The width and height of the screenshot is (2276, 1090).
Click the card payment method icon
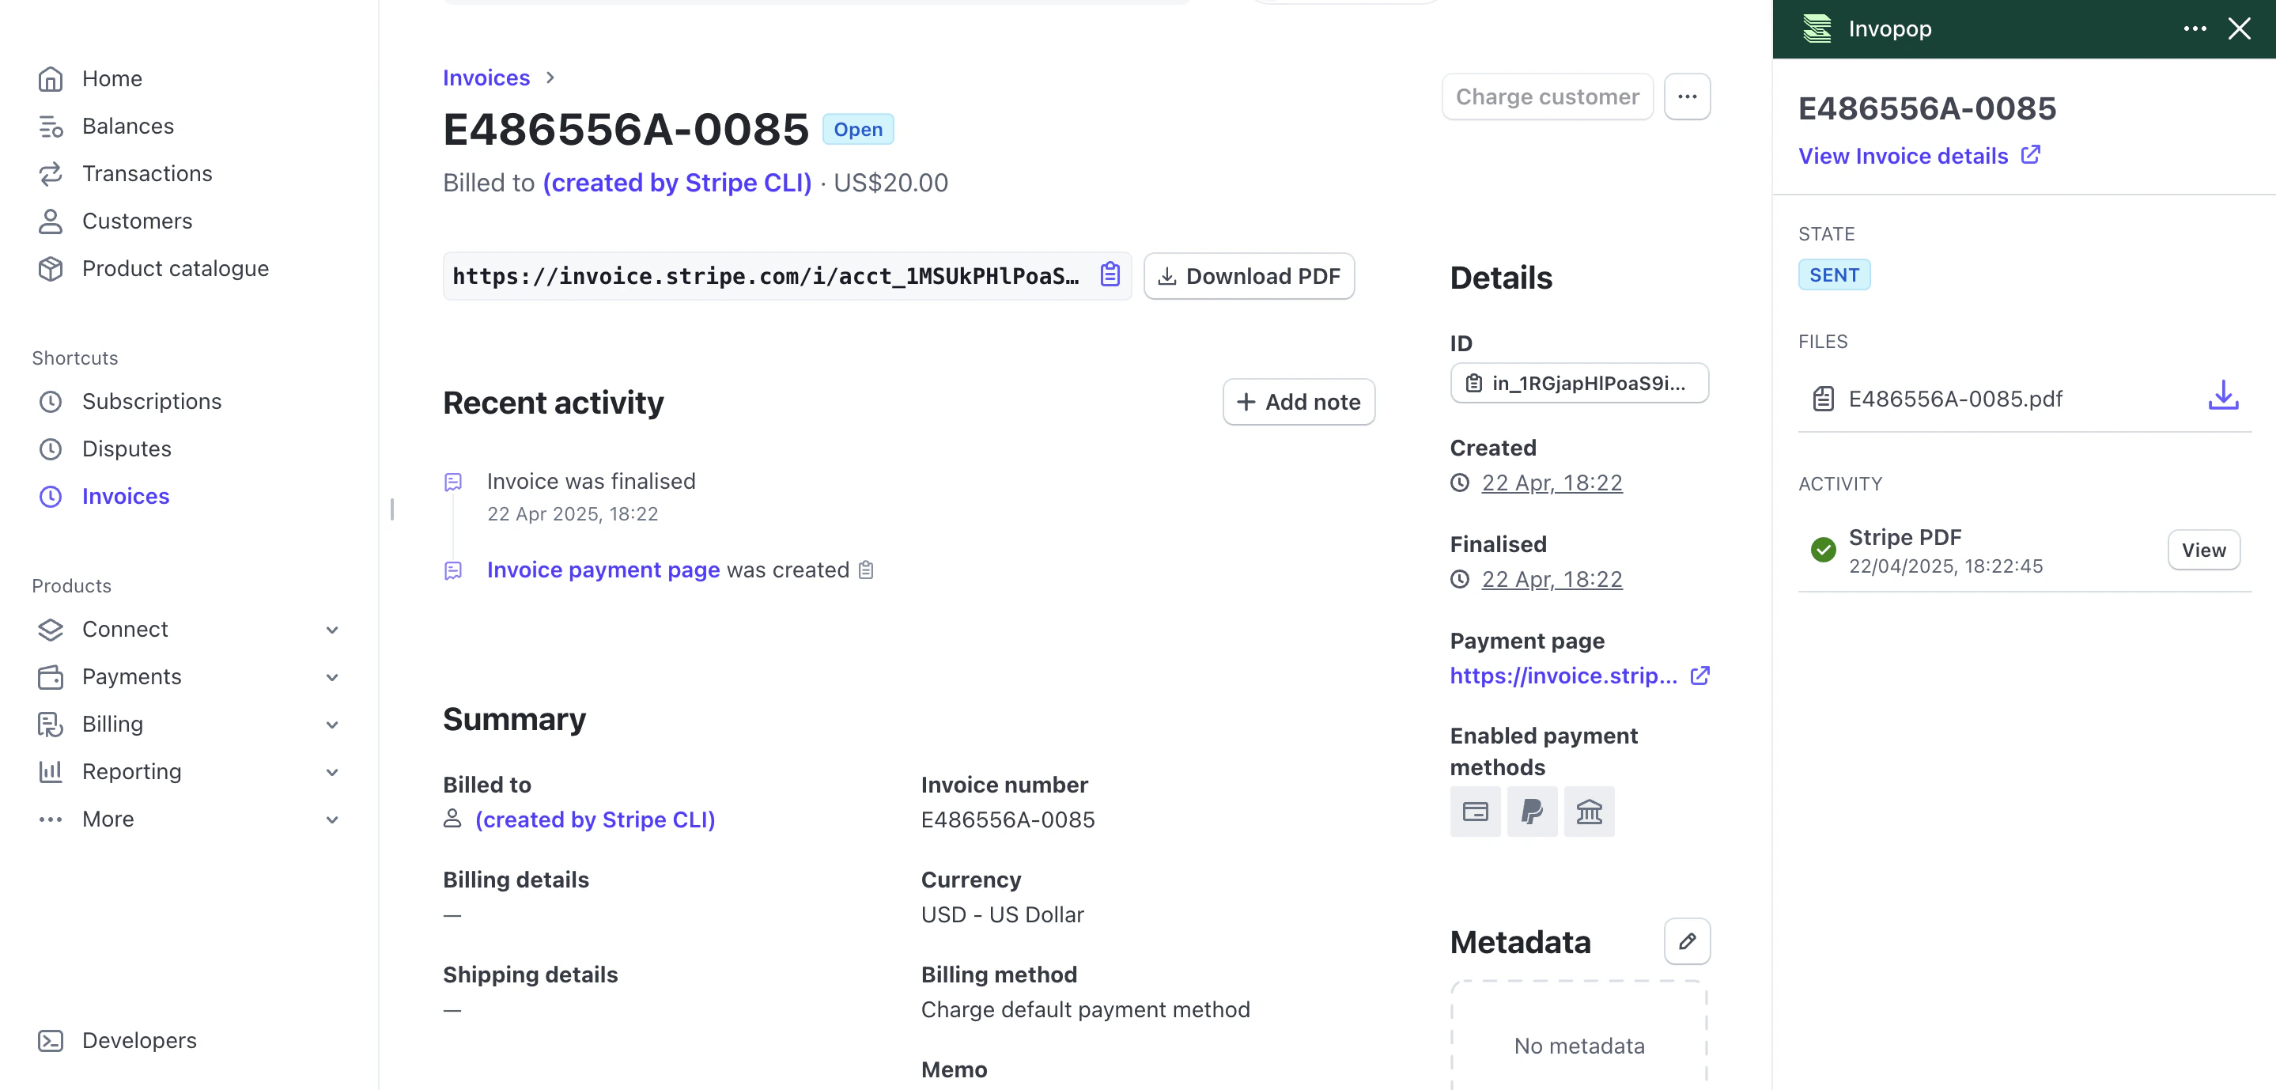(x=1475, y=811)
